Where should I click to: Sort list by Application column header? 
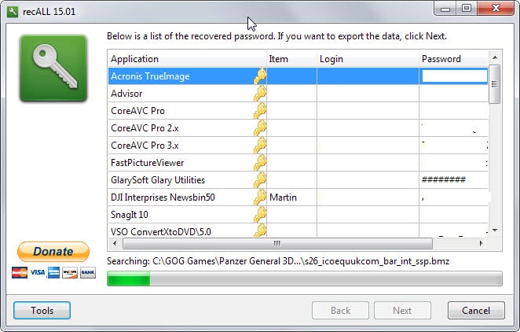(185, 59)
